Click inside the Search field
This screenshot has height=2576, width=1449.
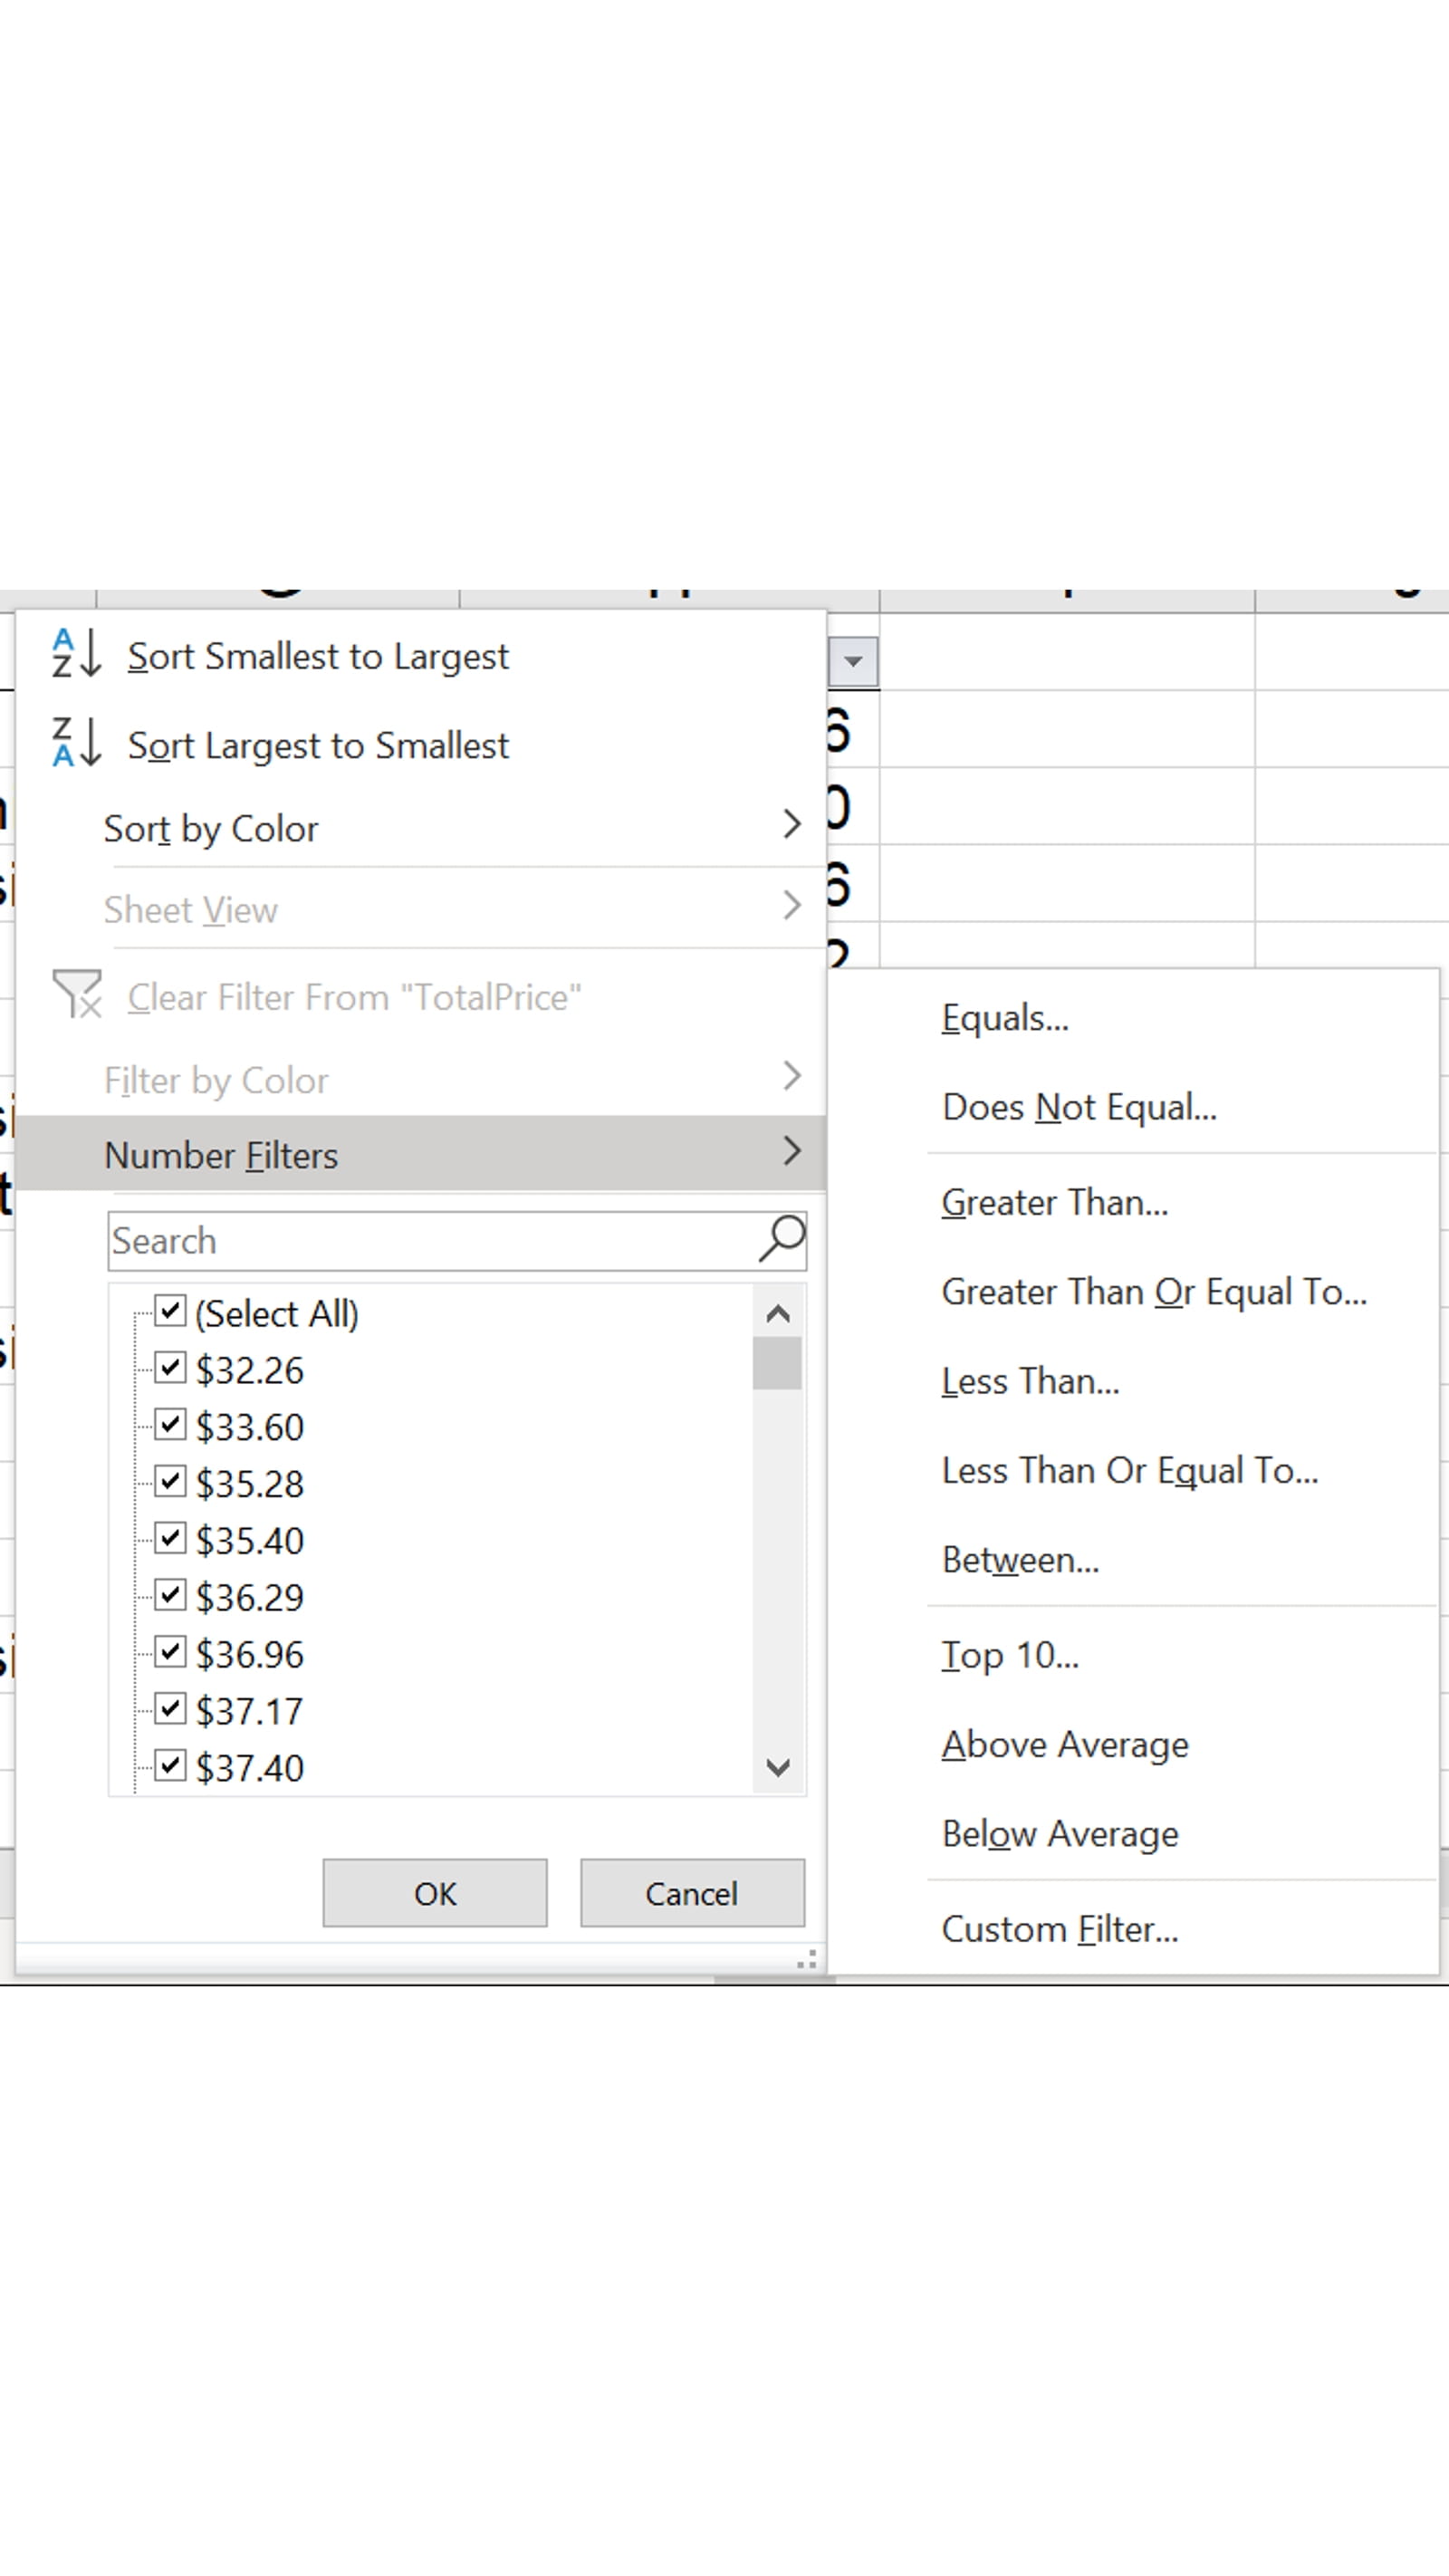click(x=400, y=1240)
